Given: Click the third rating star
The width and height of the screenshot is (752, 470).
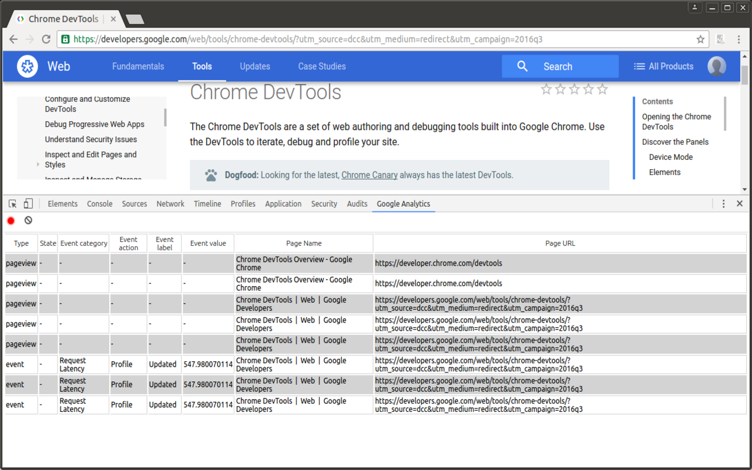Looking at the screenshot, I should coord(574,89).
